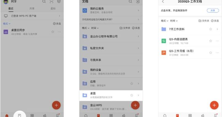Tap the red plus button in 2020Q3-工作文档
The width and height of the screenshot is (222, 117).
pos(214,105)
